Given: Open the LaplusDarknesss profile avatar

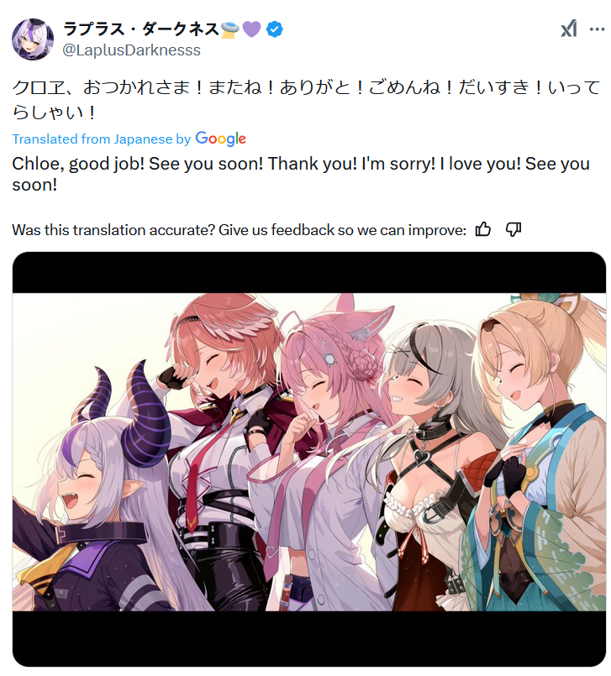Looking at the screenshot, I should (33, 39).
